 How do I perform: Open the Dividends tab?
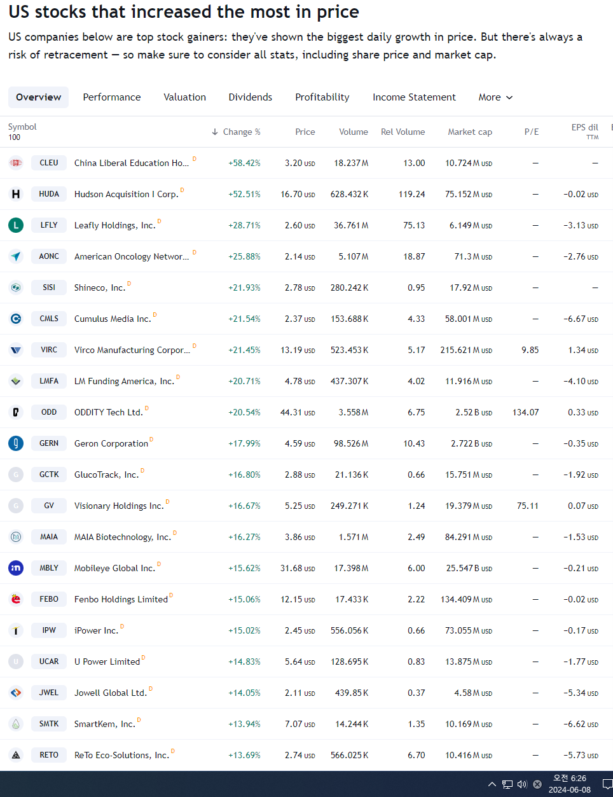[251, 97]
